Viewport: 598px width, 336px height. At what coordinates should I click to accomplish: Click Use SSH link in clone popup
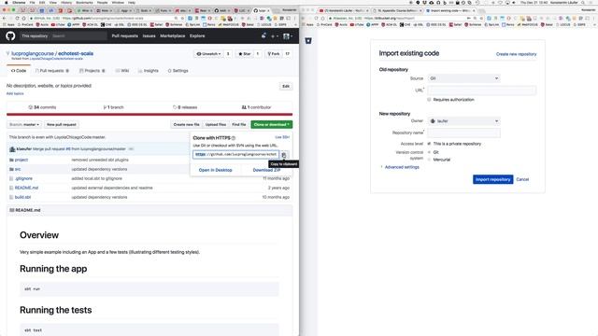(282, 137)
